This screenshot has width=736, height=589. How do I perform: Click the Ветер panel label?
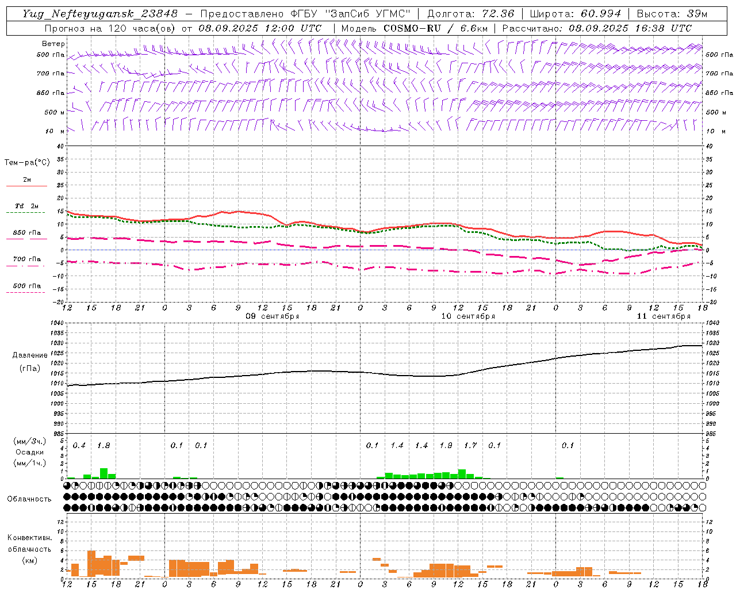click(53, 44)
